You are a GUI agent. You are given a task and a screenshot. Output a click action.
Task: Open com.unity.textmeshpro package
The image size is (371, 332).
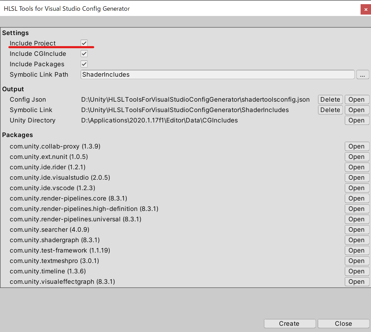pos(356,261)
